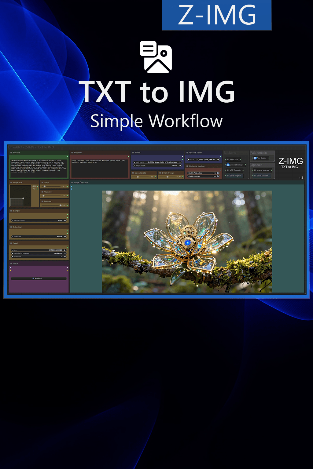This screenshot has width=313, height=469.
Task: Collapse the Sampler node via header square
Action: (x=11, y=211)
